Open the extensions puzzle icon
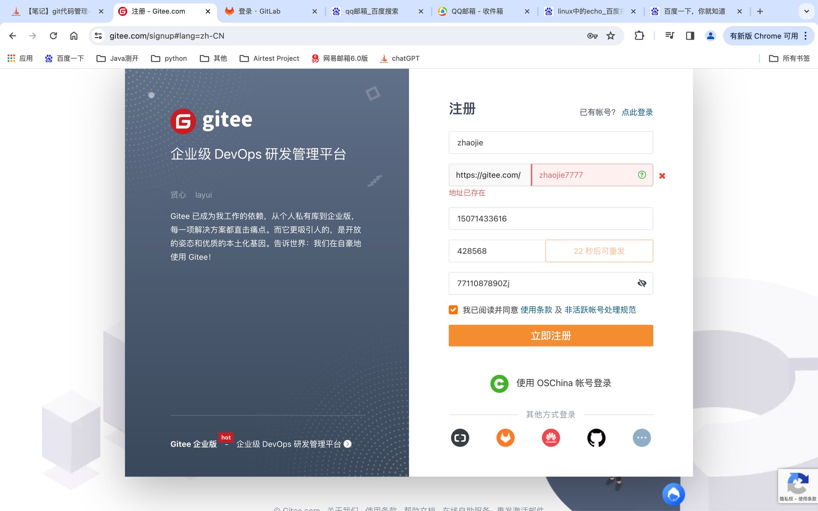The height and width of the screenshot is (511, 818). tap(639, 36)
